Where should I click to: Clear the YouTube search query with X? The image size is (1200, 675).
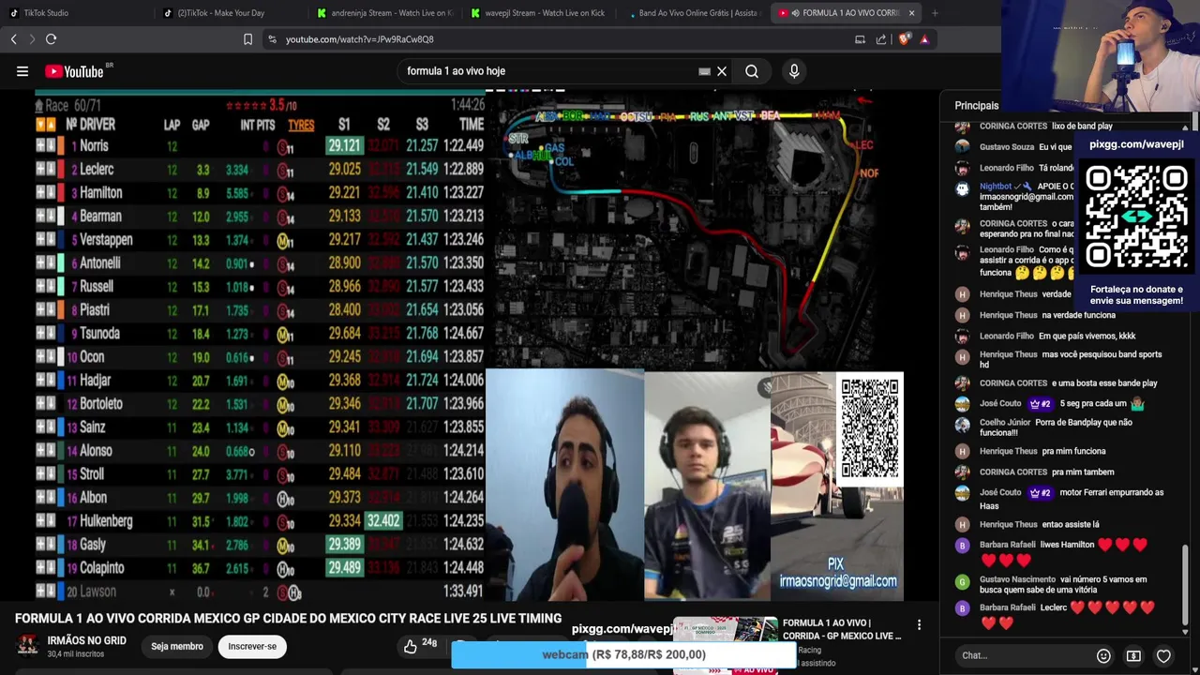click(722, 71)
